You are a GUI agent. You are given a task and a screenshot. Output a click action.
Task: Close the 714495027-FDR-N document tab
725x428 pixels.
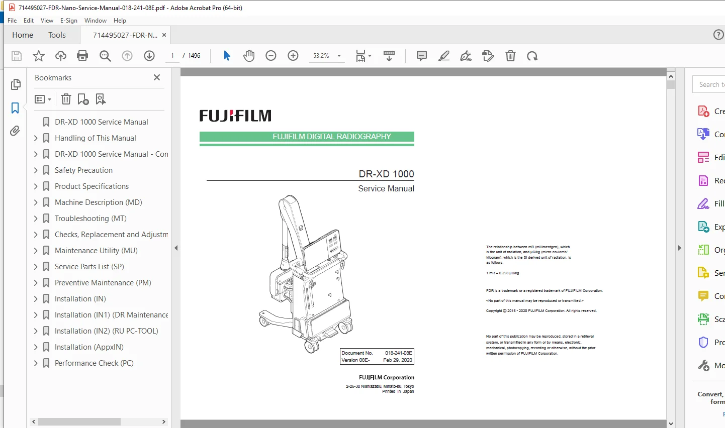[x=164, y=35]
